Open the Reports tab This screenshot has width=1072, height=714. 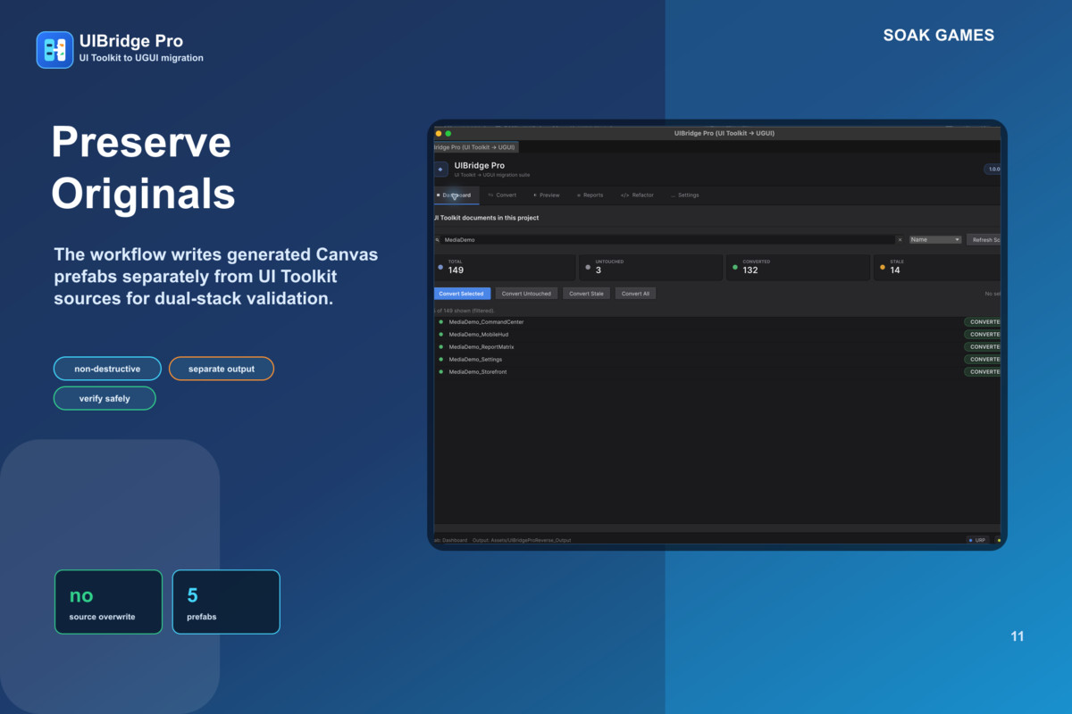(590, 195)
